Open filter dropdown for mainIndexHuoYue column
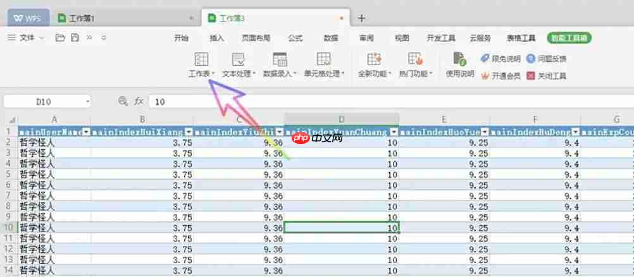Image resolution: width=634 pixels, height=277 pixels. tap(485, 132)
